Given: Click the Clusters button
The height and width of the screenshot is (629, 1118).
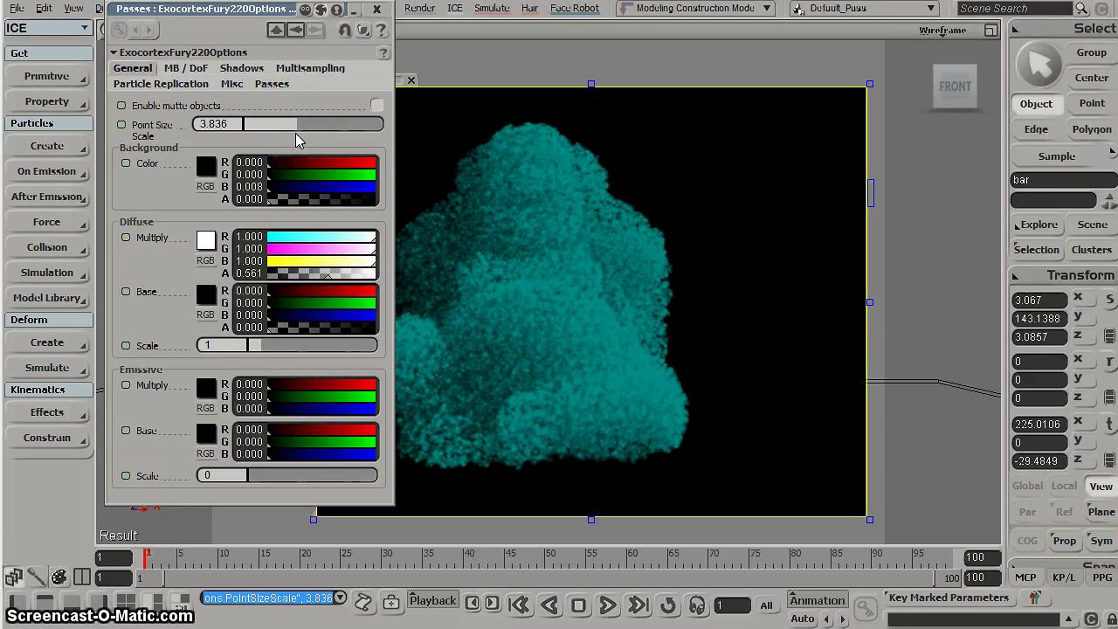Looking at the screenshot, I should (1091, 250).
